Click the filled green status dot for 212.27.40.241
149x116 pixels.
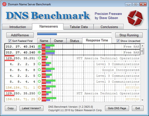39,46
